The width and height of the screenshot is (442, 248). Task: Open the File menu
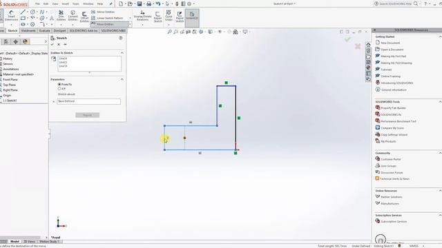(37, 4)
